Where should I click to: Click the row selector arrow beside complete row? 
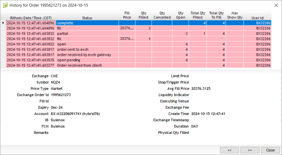pyautogui.click(x=3, y=23)
